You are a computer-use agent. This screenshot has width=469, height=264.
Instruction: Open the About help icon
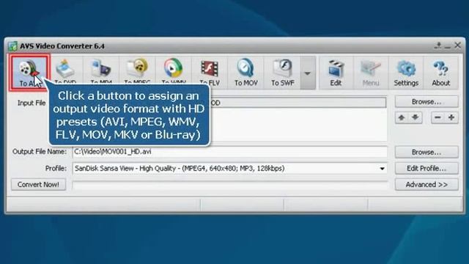click(441, 73)
